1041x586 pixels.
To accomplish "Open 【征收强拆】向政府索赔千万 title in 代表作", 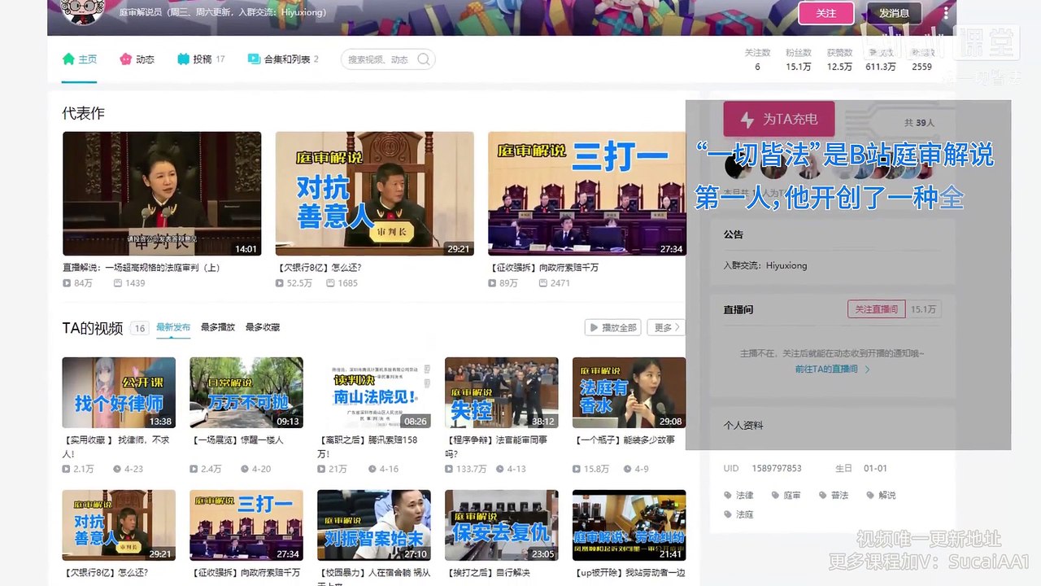I will (543, 267).
